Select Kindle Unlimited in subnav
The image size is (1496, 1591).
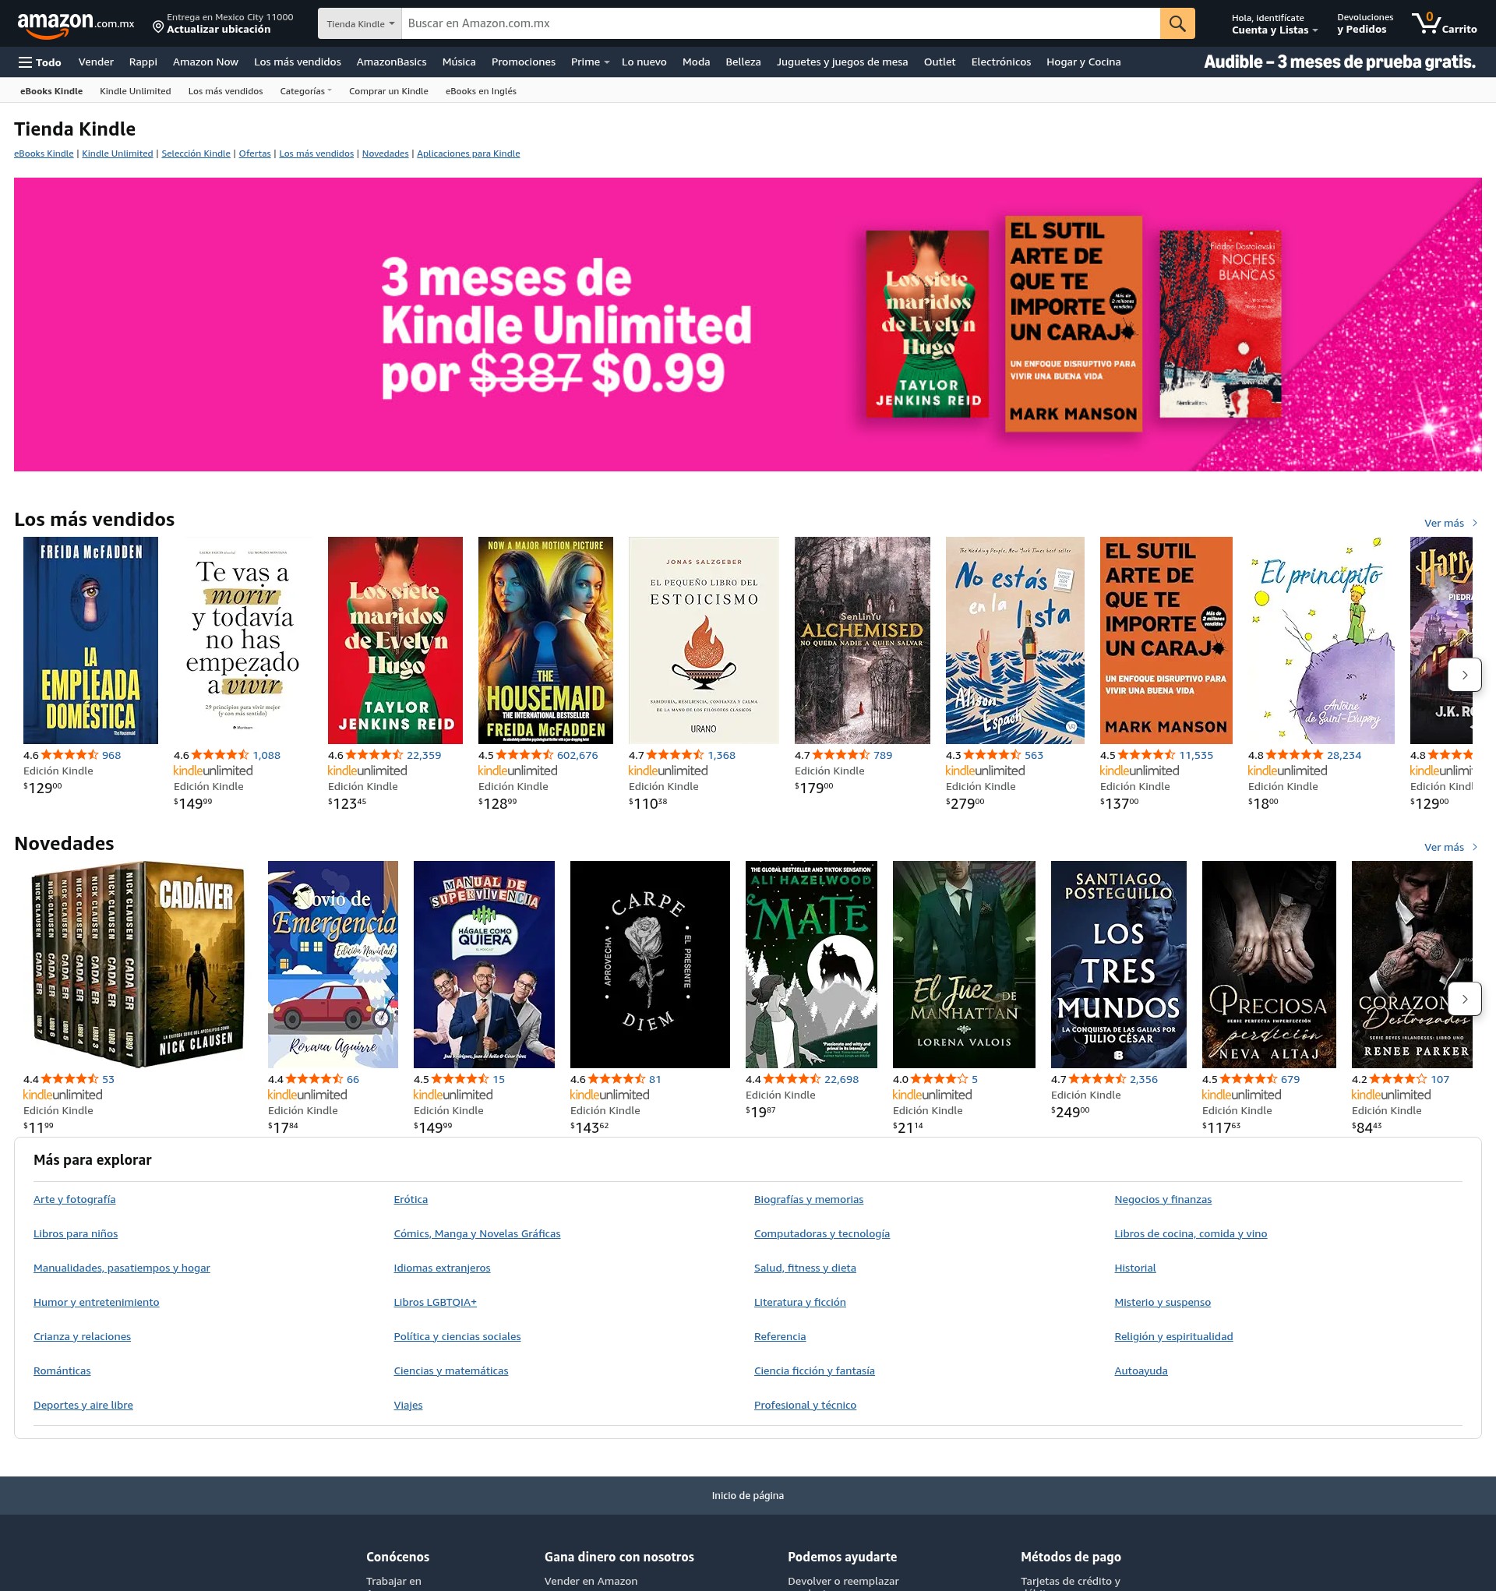pos(136,91)
